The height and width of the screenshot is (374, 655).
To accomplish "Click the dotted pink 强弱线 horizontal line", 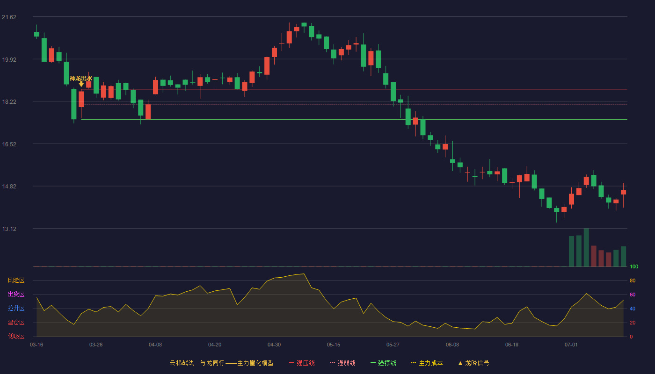I will click(354, 104).
